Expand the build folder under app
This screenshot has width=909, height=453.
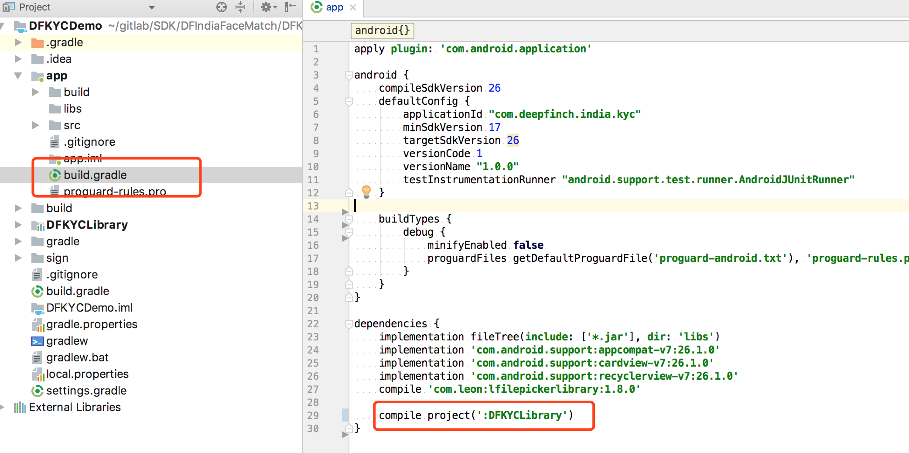click(36, 92)
